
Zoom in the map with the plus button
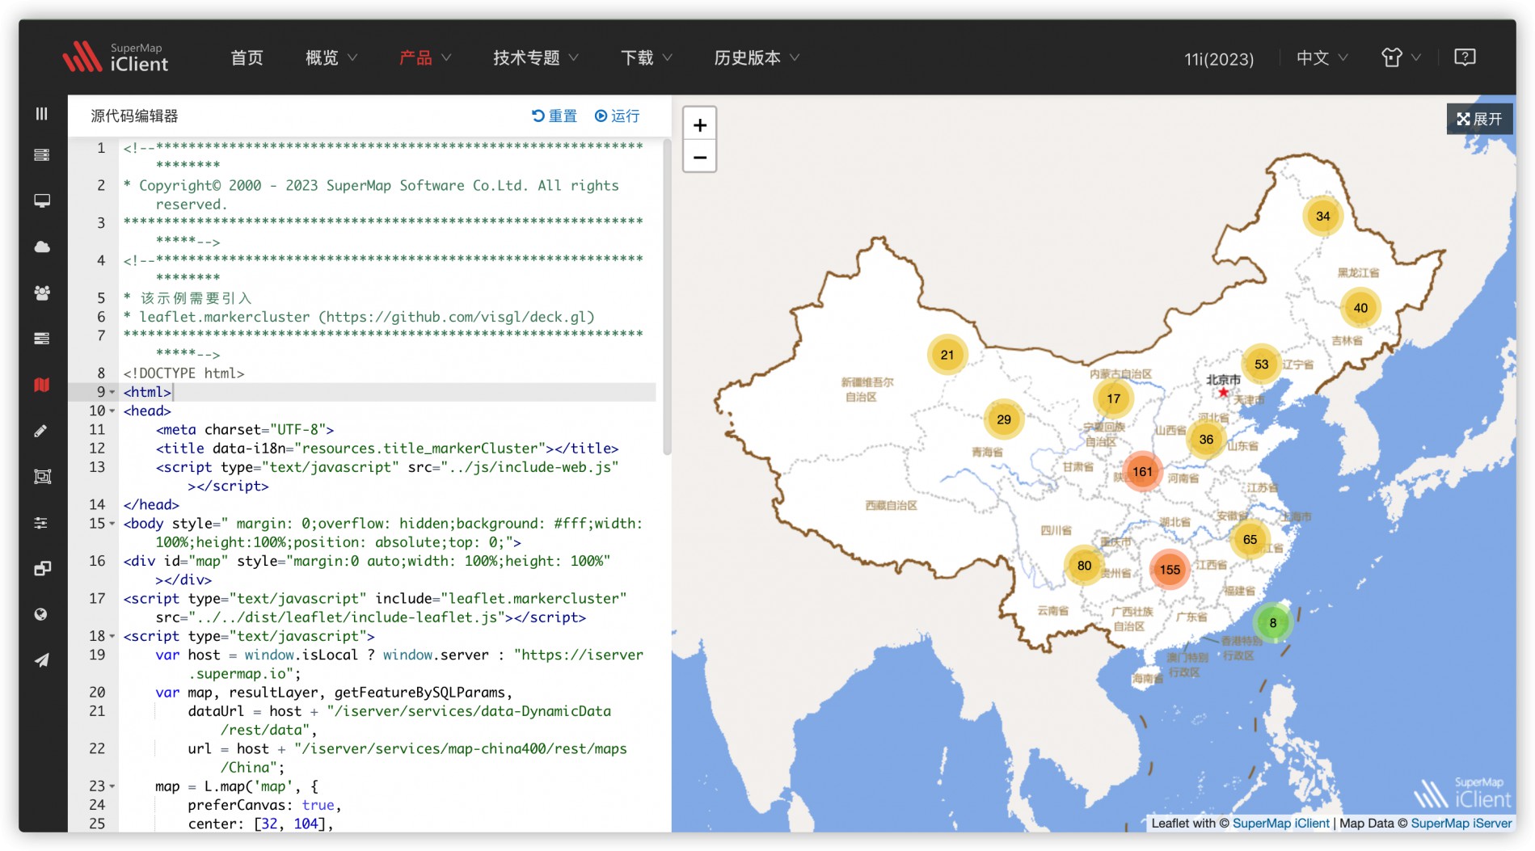click(700, 125)
